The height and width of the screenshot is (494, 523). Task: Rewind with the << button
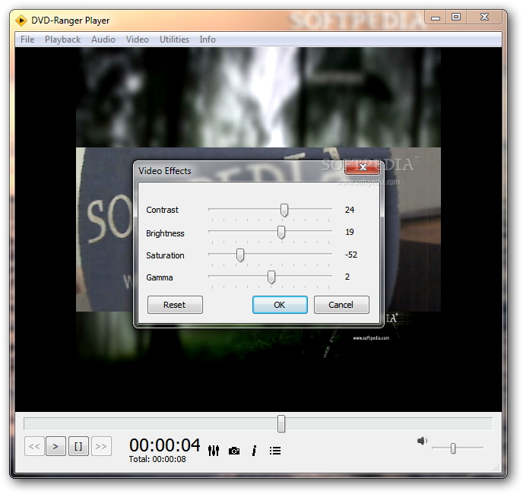(34, 446)
